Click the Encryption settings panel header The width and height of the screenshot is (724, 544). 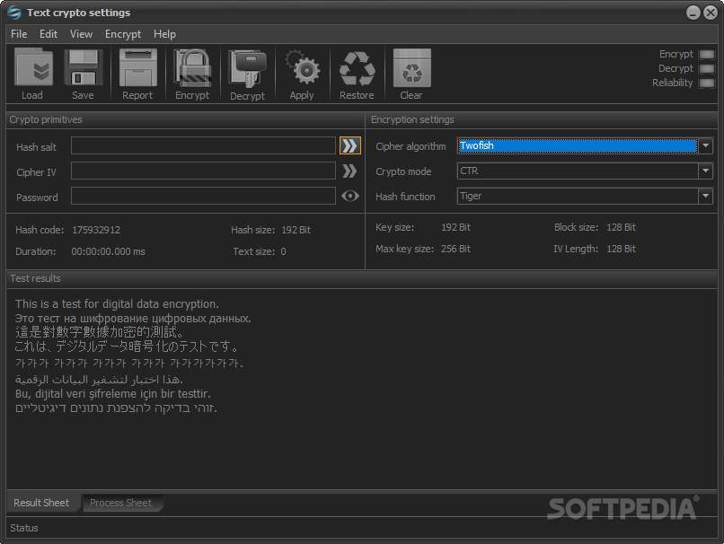coord(542,119)
